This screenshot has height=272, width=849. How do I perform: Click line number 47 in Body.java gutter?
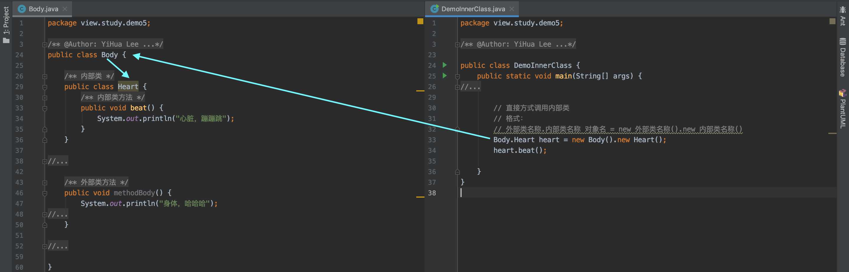tap(19, 204)
